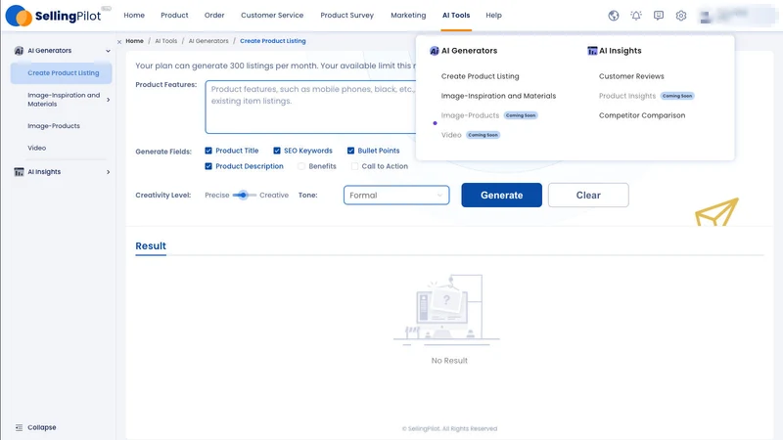Open the Order menu
Viewport: 783px width, 440px height.
214,16
